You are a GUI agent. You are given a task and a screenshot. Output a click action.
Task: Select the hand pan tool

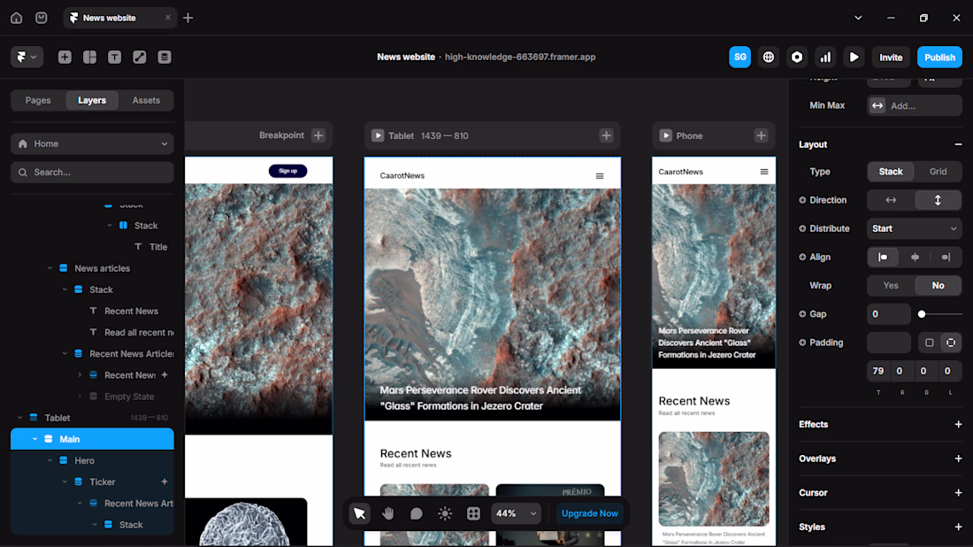(387, 513)
